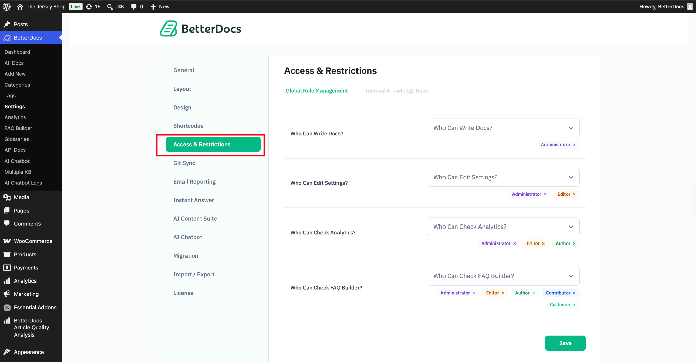Screen dimensions: 696x362
Task: Click the Marketing megaphone icon
Action: click(7, 294)
